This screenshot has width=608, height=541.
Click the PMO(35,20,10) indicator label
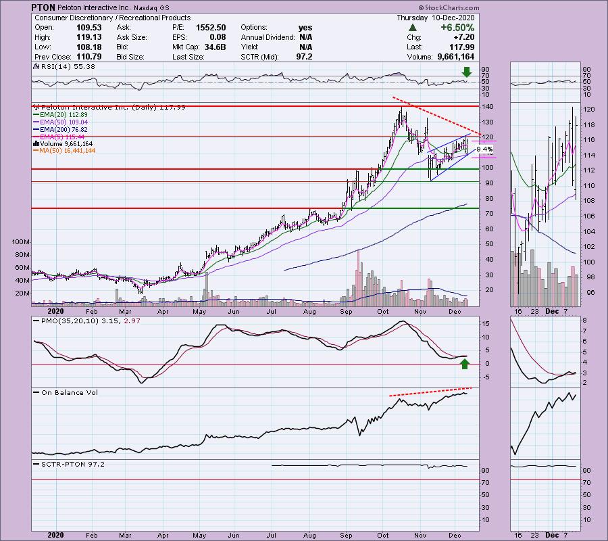coord(87,321)
